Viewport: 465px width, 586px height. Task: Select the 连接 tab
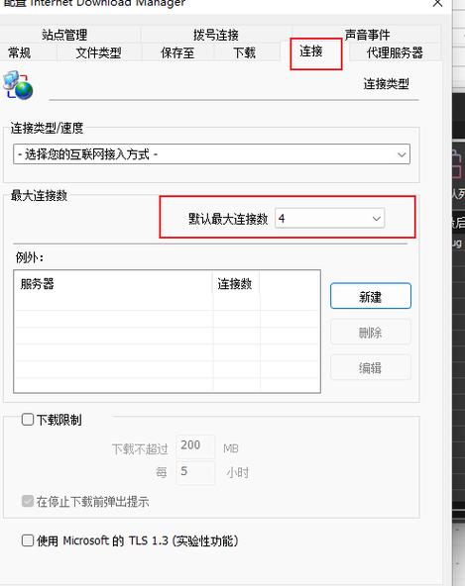tap(311, 51)
